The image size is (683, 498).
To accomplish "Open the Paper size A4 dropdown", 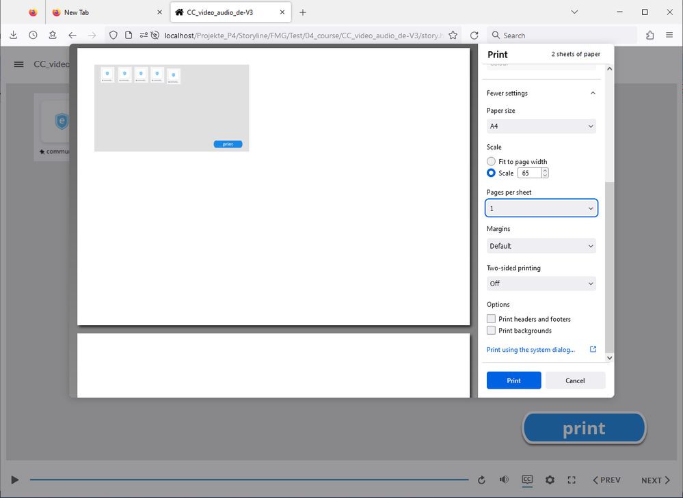I will coord(541,126).
